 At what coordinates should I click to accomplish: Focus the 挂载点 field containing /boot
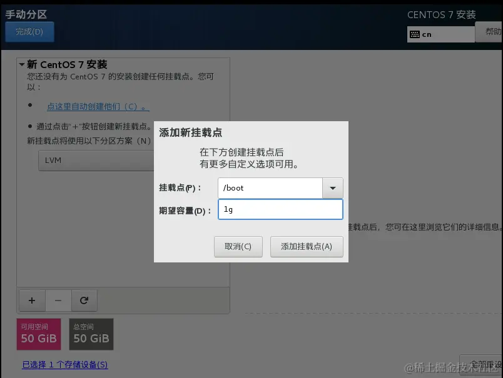270,188
